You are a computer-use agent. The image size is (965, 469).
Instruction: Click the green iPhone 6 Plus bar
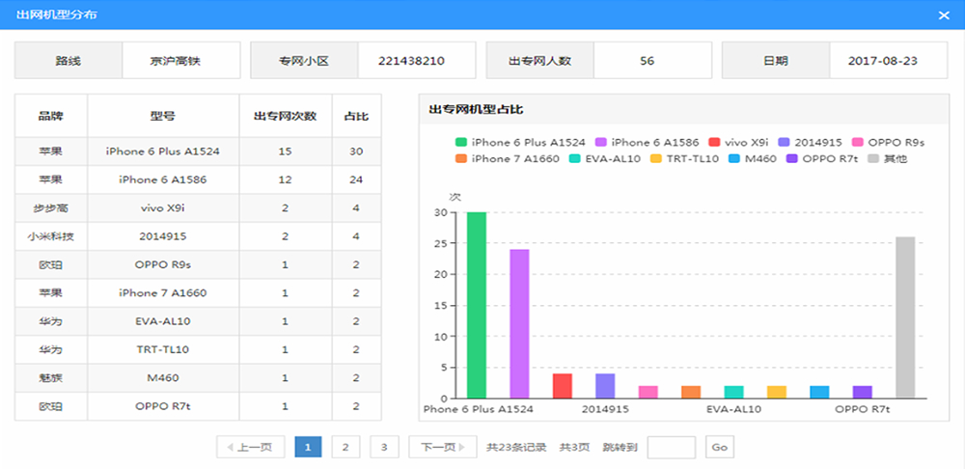pyautogui.click(x=477, y=305)
